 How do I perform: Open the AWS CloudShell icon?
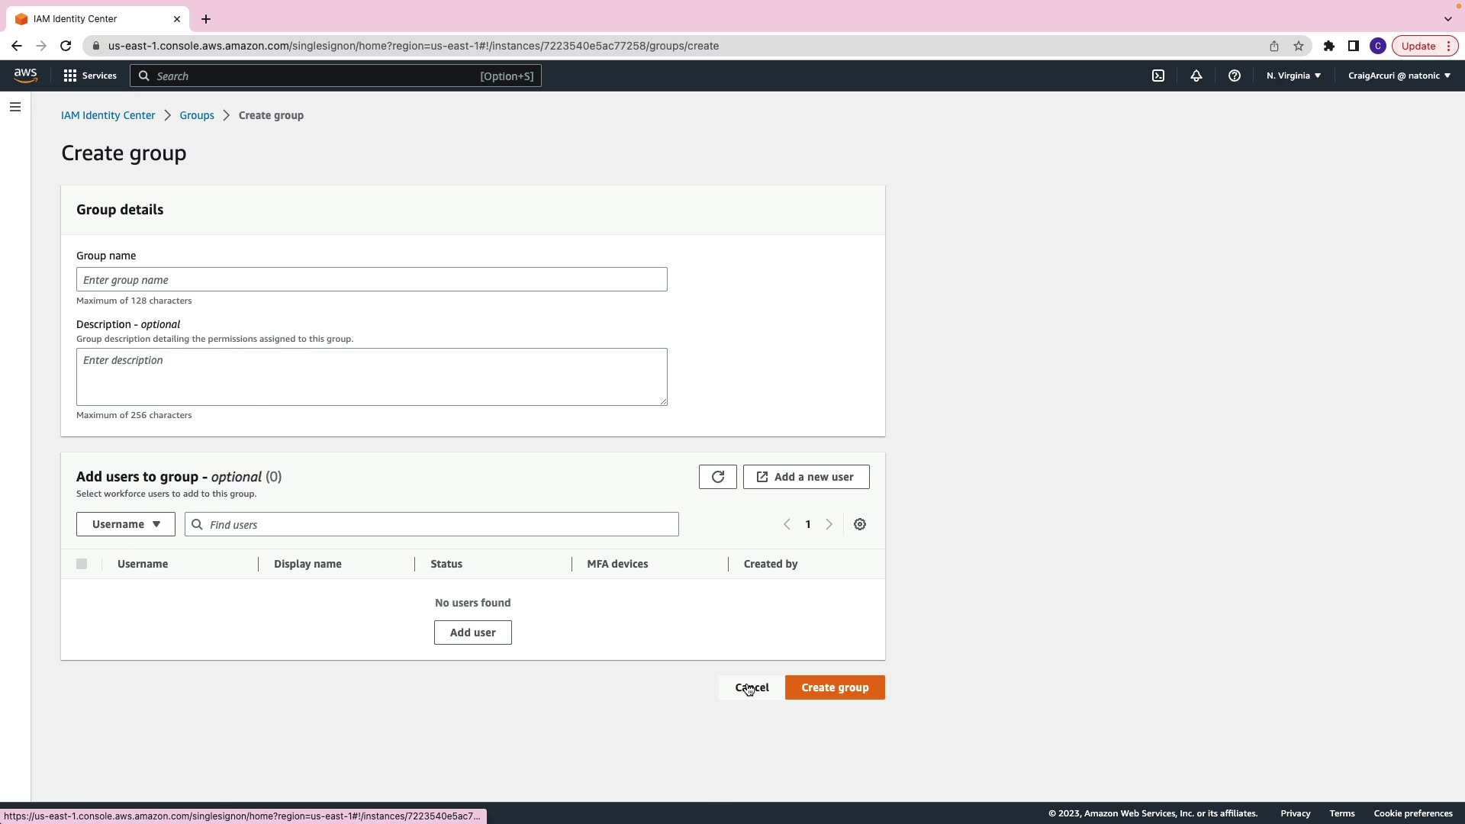pyautogui.click(x=1158, y=76)
